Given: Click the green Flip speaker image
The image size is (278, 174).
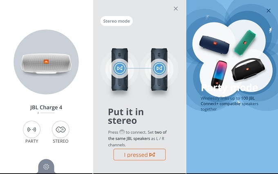Looking at the screenshot, I should click(x=245, y=43).
